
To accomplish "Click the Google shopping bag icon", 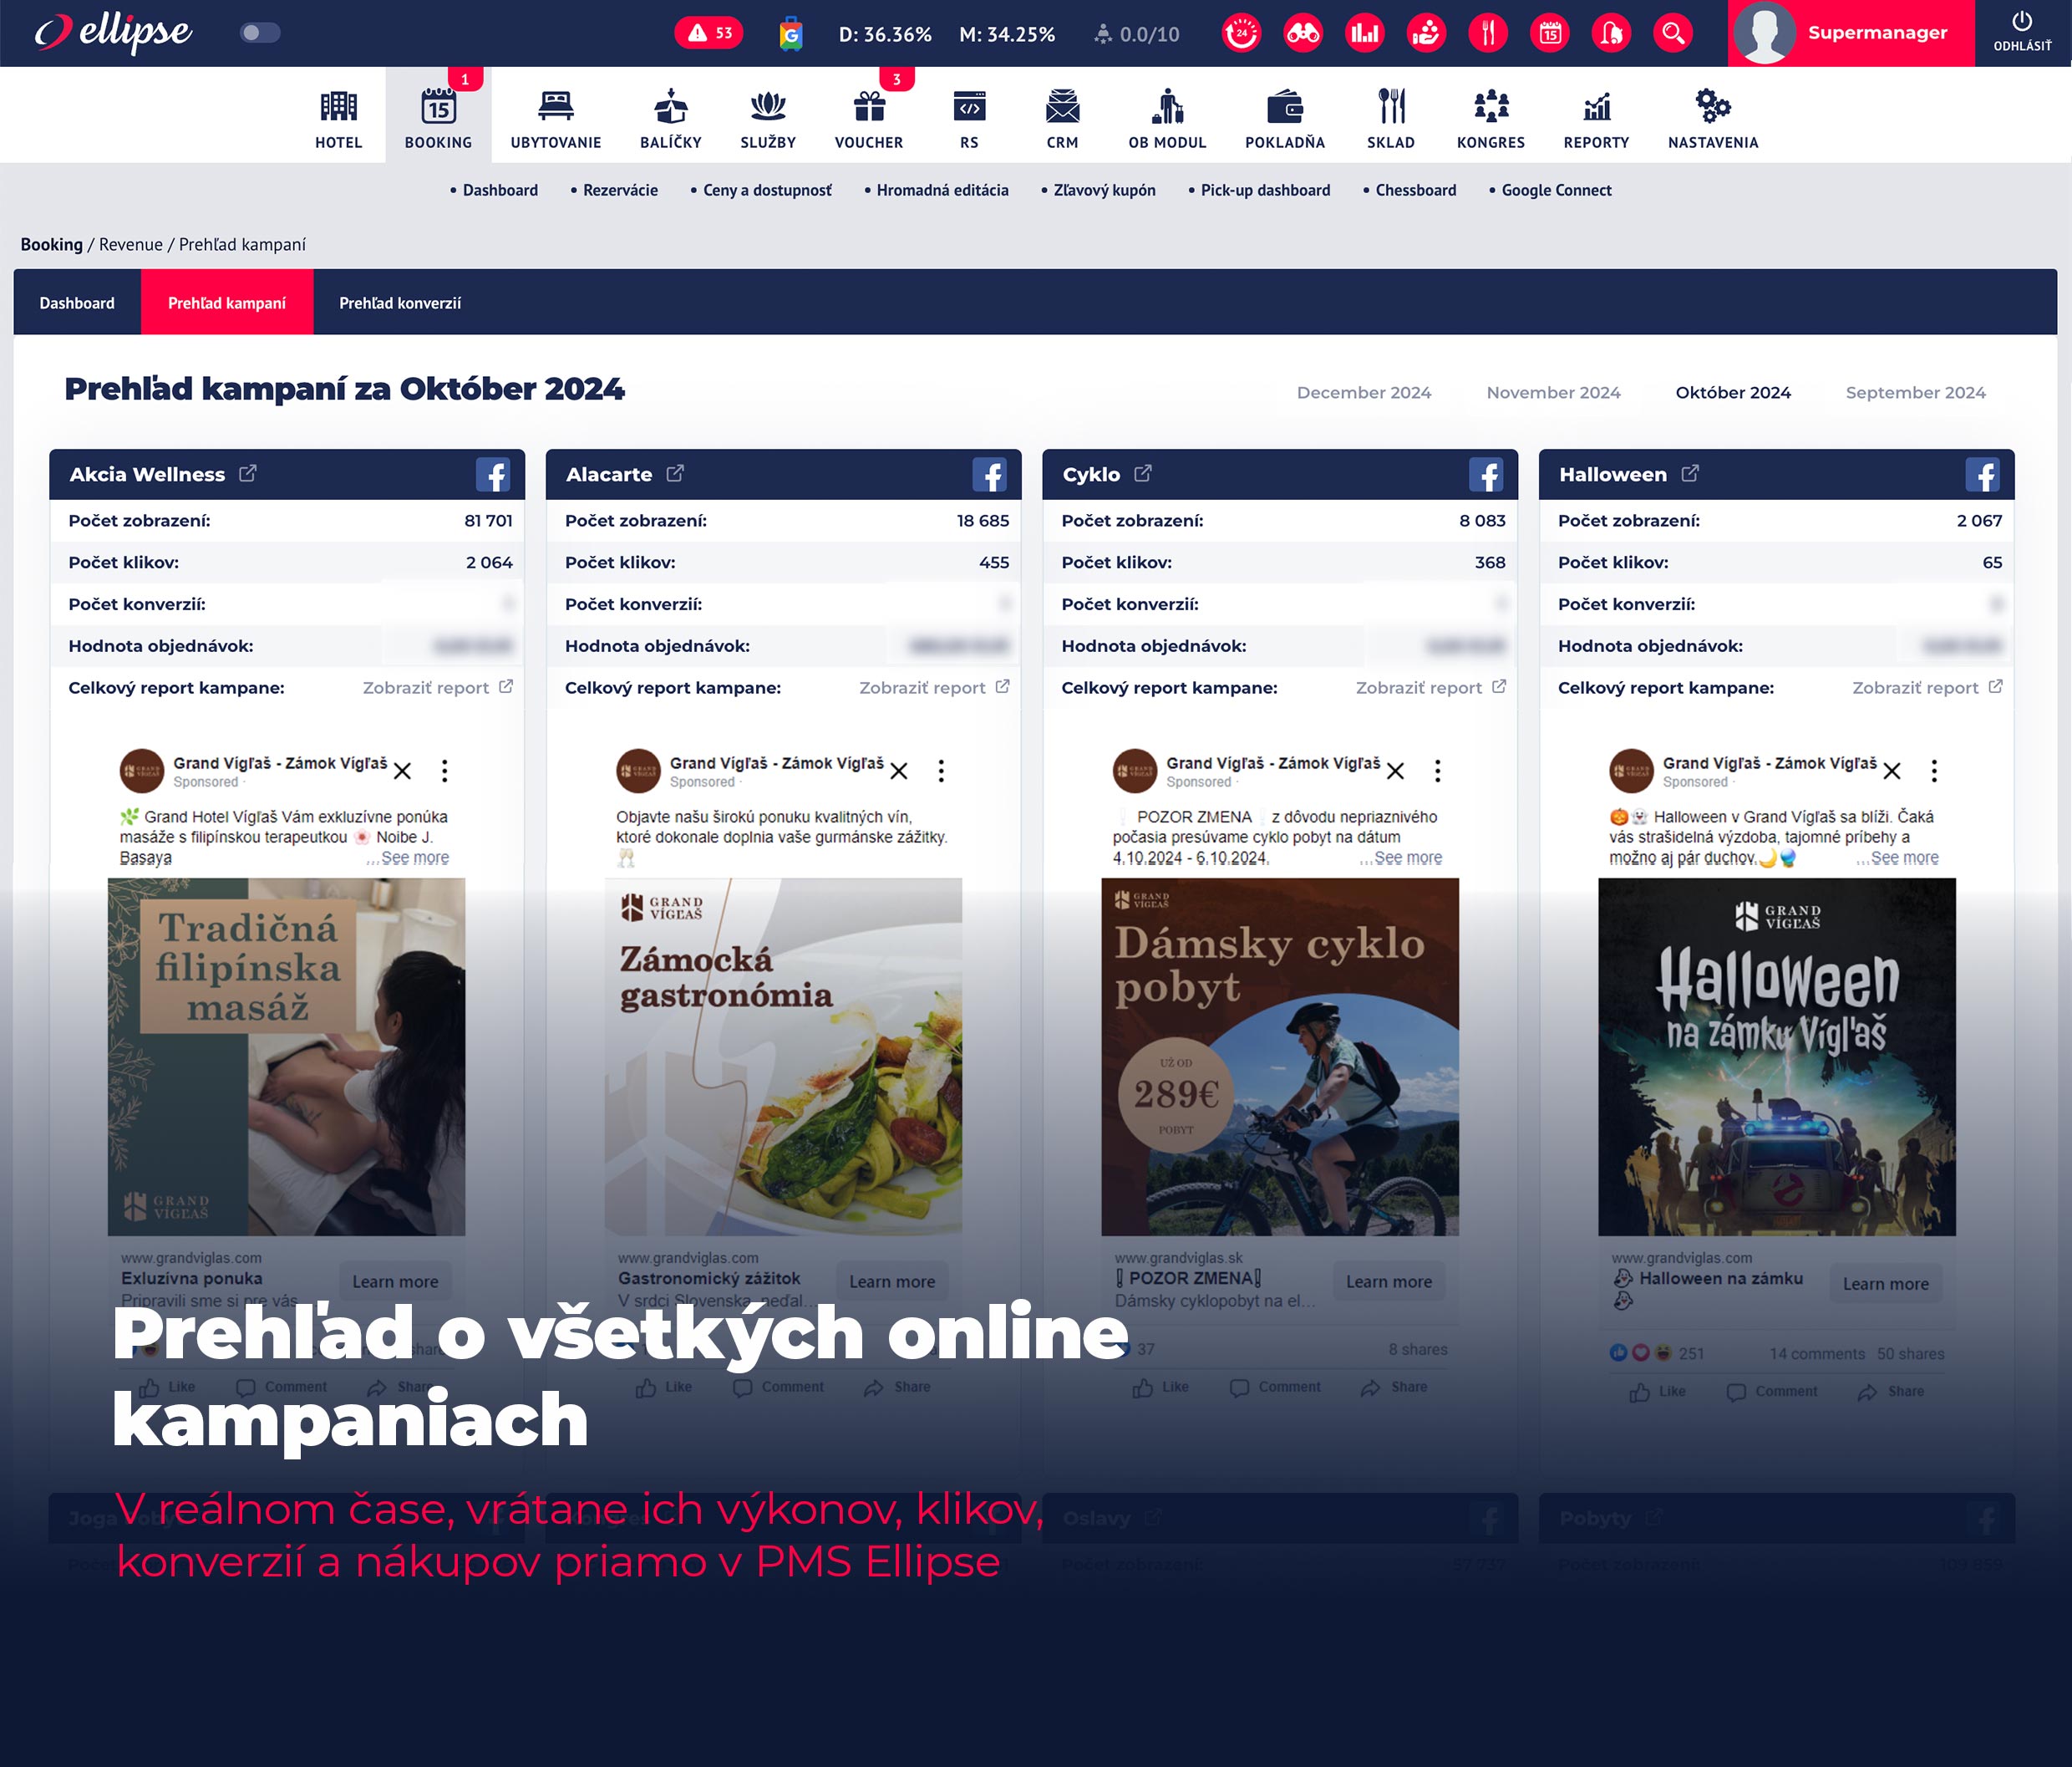I will (x=791, y=34).
